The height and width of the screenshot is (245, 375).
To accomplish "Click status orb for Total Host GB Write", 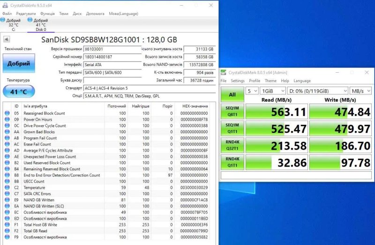I will pos(7,225).
